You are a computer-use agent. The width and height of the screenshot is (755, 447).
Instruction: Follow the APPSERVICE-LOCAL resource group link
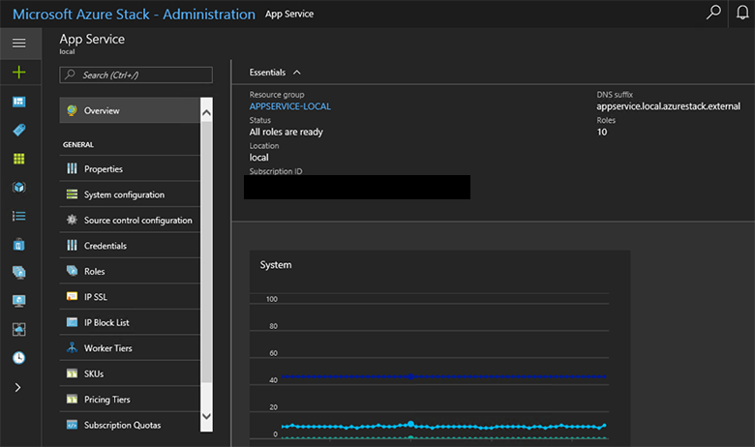290,106
